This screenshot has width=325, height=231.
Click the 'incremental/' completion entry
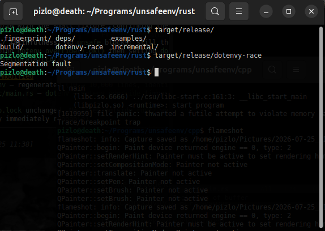135,47
